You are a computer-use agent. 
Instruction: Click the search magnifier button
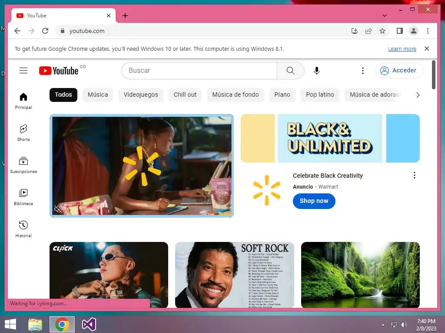point(290,71)
